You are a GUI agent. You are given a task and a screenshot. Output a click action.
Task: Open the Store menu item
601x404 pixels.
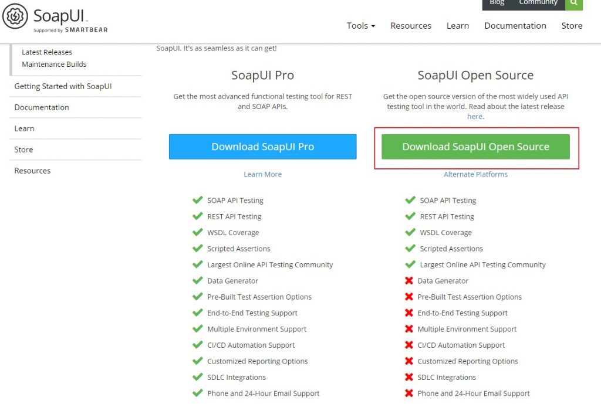point(572,26)
